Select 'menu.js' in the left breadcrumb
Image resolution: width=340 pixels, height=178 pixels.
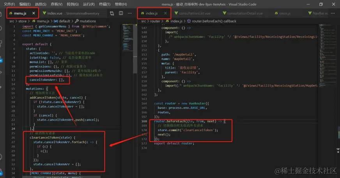tap(43, 21)
